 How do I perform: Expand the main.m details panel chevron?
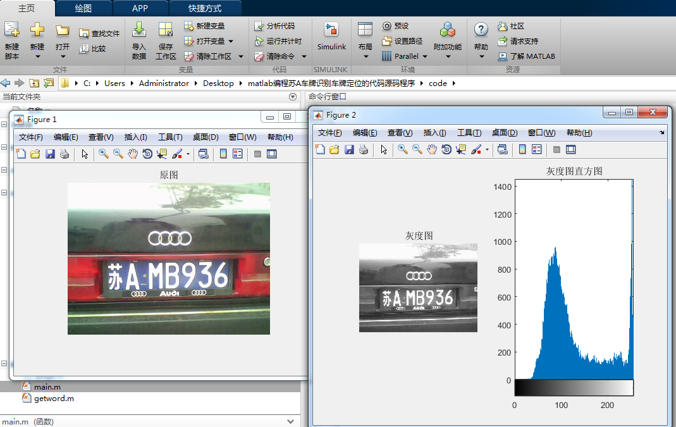(291, 421)
